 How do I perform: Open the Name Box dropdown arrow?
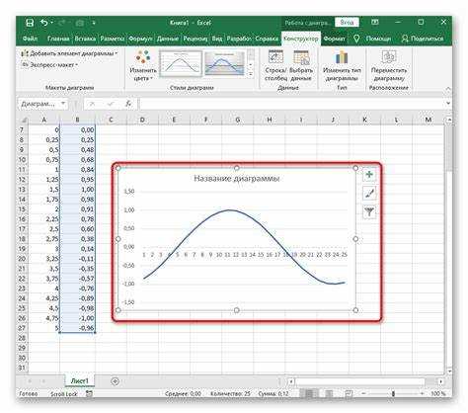point(63,104)
